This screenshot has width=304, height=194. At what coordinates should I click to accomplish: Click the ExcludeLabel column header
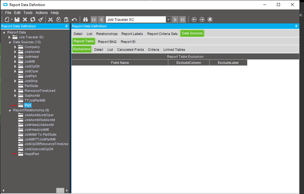click(228, 63)
